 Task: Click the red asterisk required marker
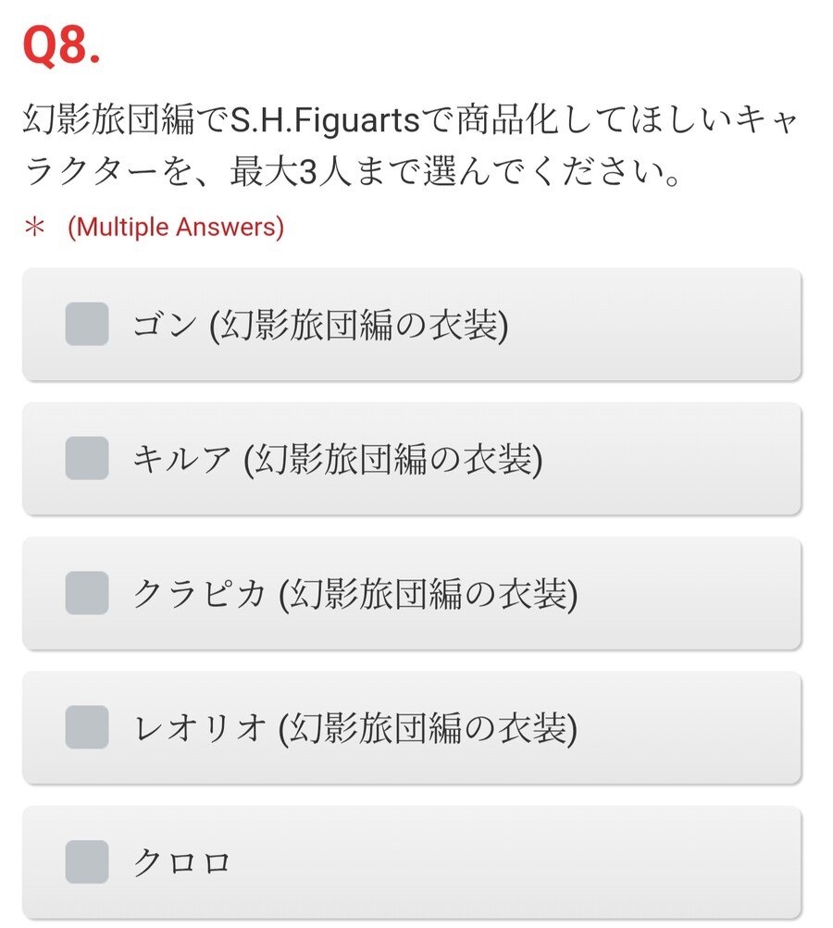point(34,228)
